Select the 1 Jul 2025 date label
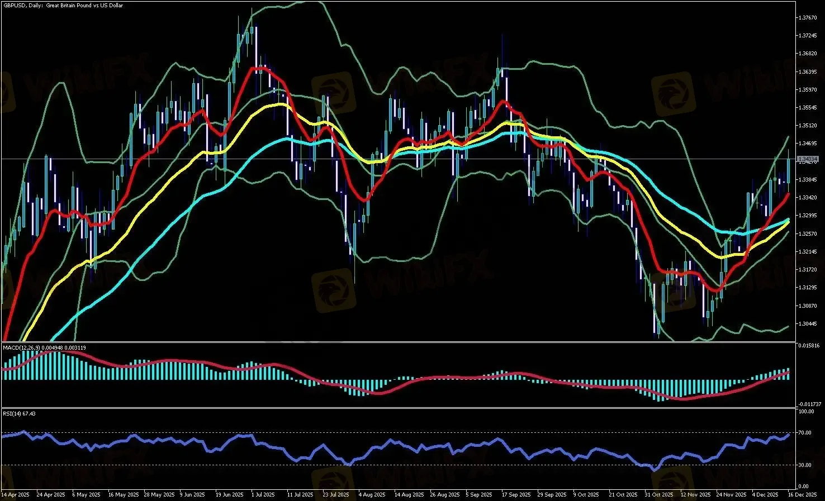Screen dimensions: 825x501 (x=263, y=495)
